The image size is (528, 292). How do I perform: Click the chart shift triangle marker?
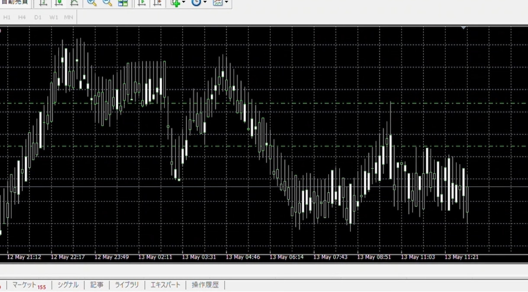click(x=464, y=28)
